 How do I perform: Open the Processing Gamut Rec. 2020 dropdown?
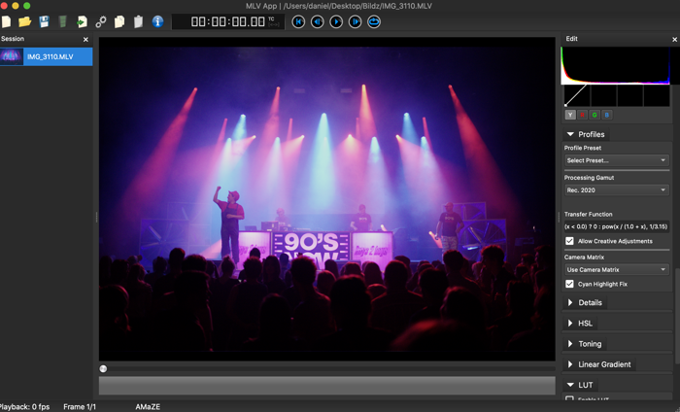coord(616,189)
